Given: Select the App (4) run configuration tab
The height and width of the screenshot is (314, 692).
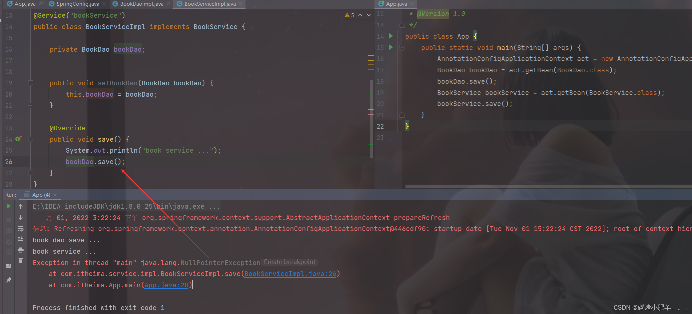Looking at the screenshot, I should [41, 195].
